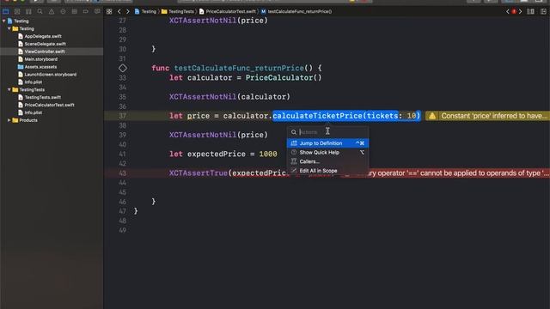Select Jump to Definition menu text
Image resolution: width=550 pixels, height=309 pixels.
321,143
